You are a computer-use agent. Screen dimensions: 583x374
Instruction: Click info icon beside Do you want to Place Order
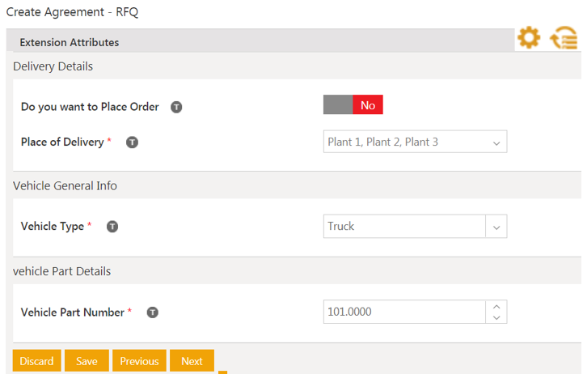tap(176, 107)
